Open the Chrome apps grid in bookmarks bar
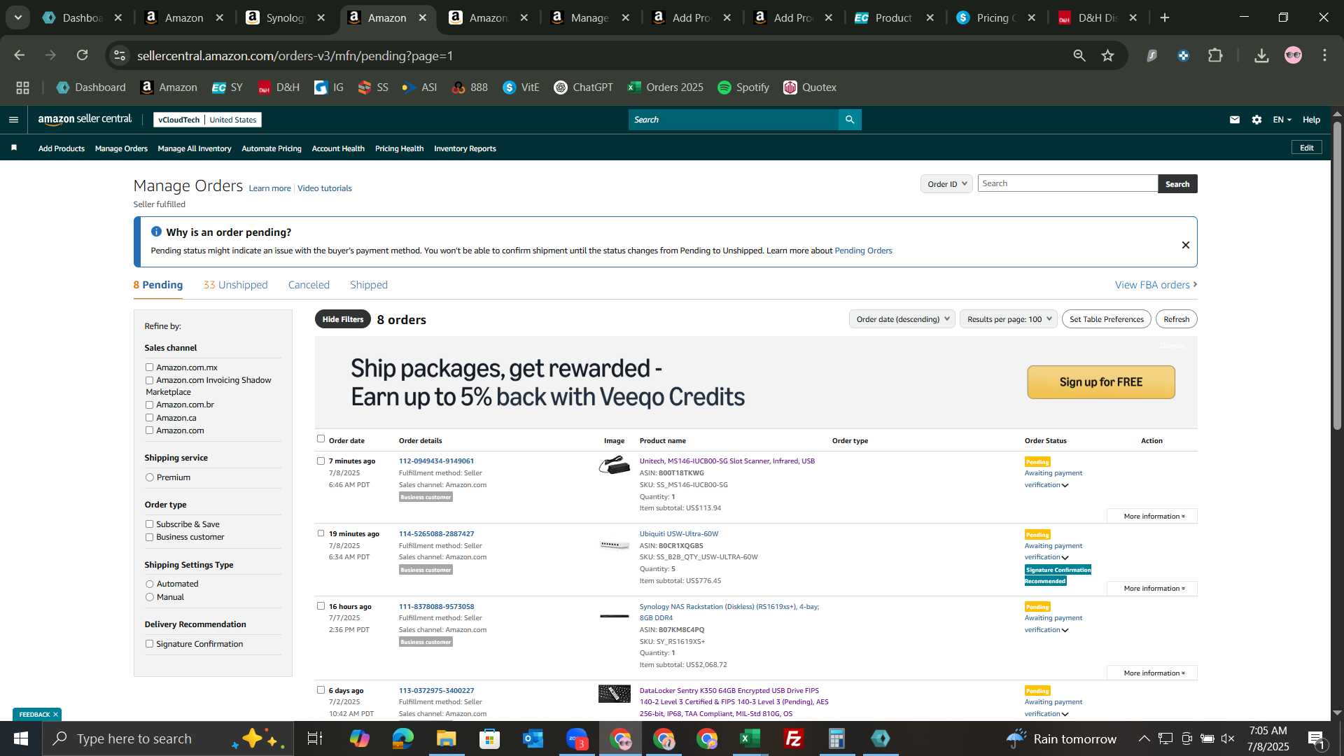Image resolution: width=1344 pixels, height=756 pixels. 23,87
